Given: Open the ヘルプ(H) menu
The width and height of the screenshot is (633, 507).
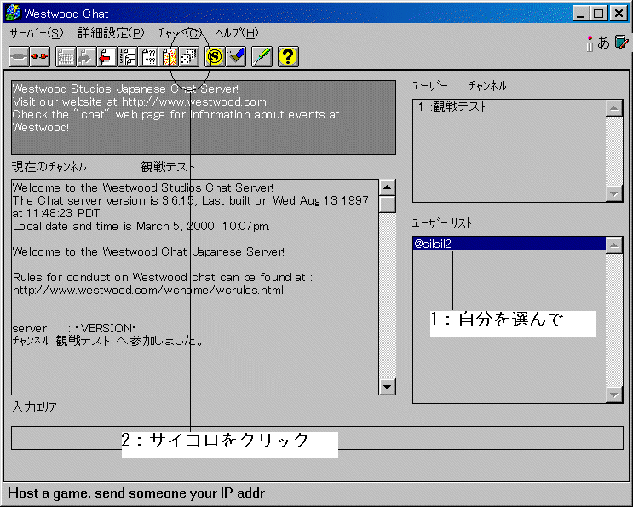Looking at the screenshot, I should click(237, 33).
